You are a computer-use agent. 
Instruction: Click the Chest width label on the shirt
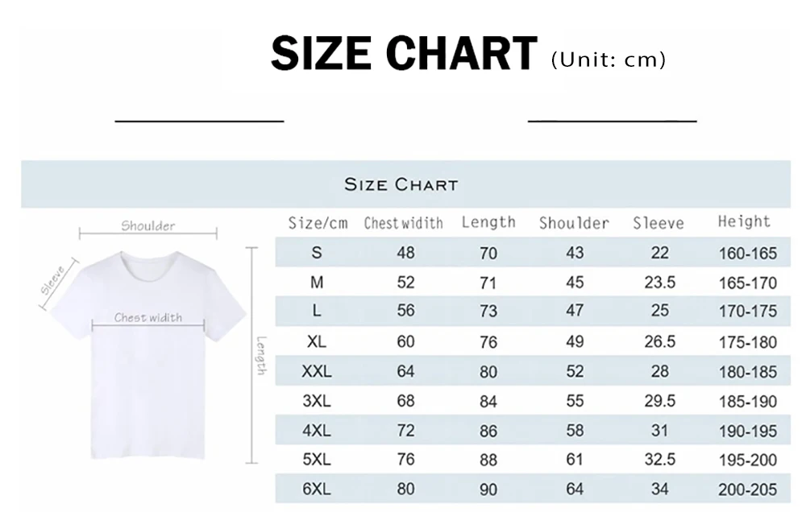148,318
